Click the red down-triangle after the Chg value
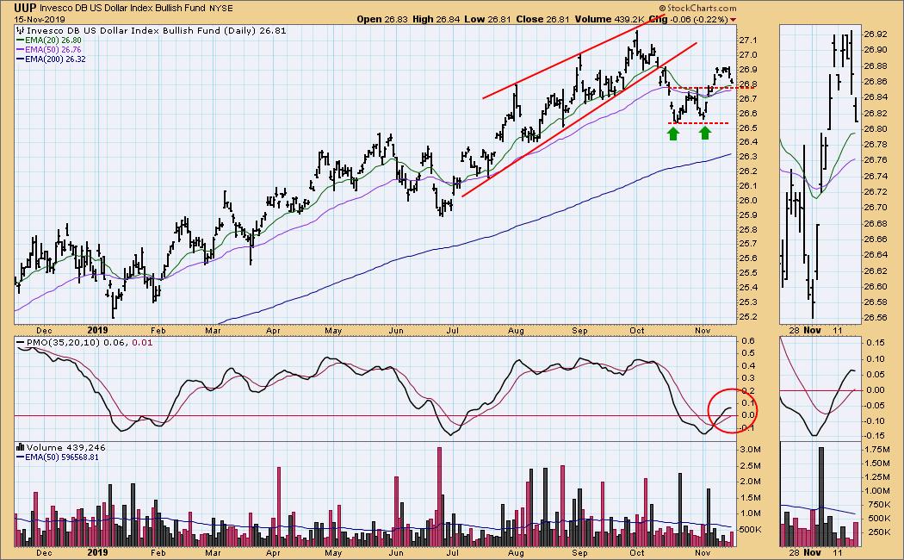This screenshot has width=904, height=560. coord(734,20)
